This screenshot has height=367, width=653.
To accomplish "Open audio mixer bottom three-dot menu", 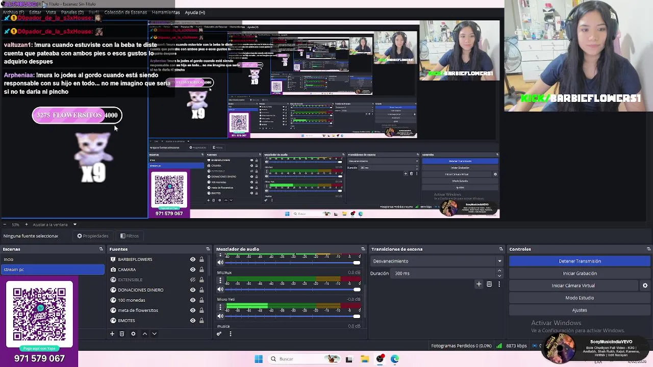I will 230,334.
